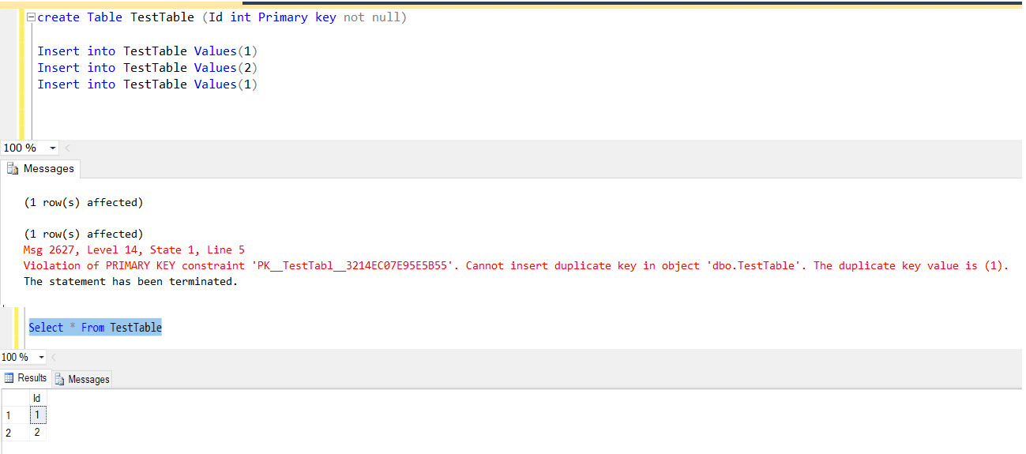Viewport: 1026px width, 454px height.
Task: Click the lower pane's left scroll arrow
Action: click(x=54, y=358)
